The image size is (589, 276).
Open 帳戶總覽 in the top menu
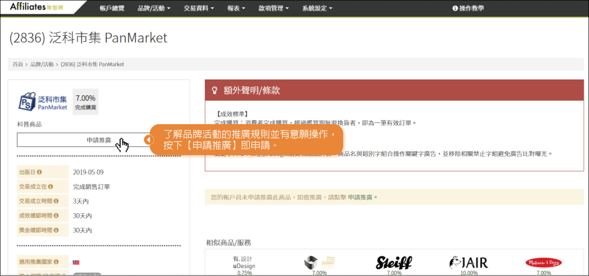pos(112,8)
